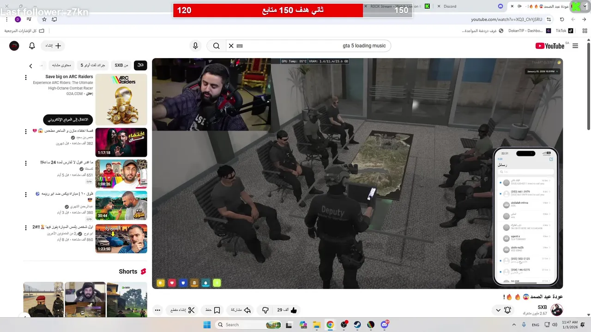Image resolution: width=591 pixels, height=332 pixels.
Task: Open more actions three-dot menu under video
Action: point(157,310)
